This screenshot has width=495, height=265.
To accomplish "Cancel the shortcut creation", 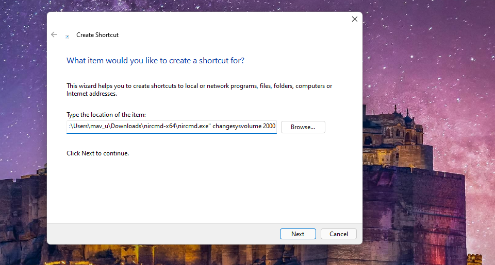I will click(338, 234).
